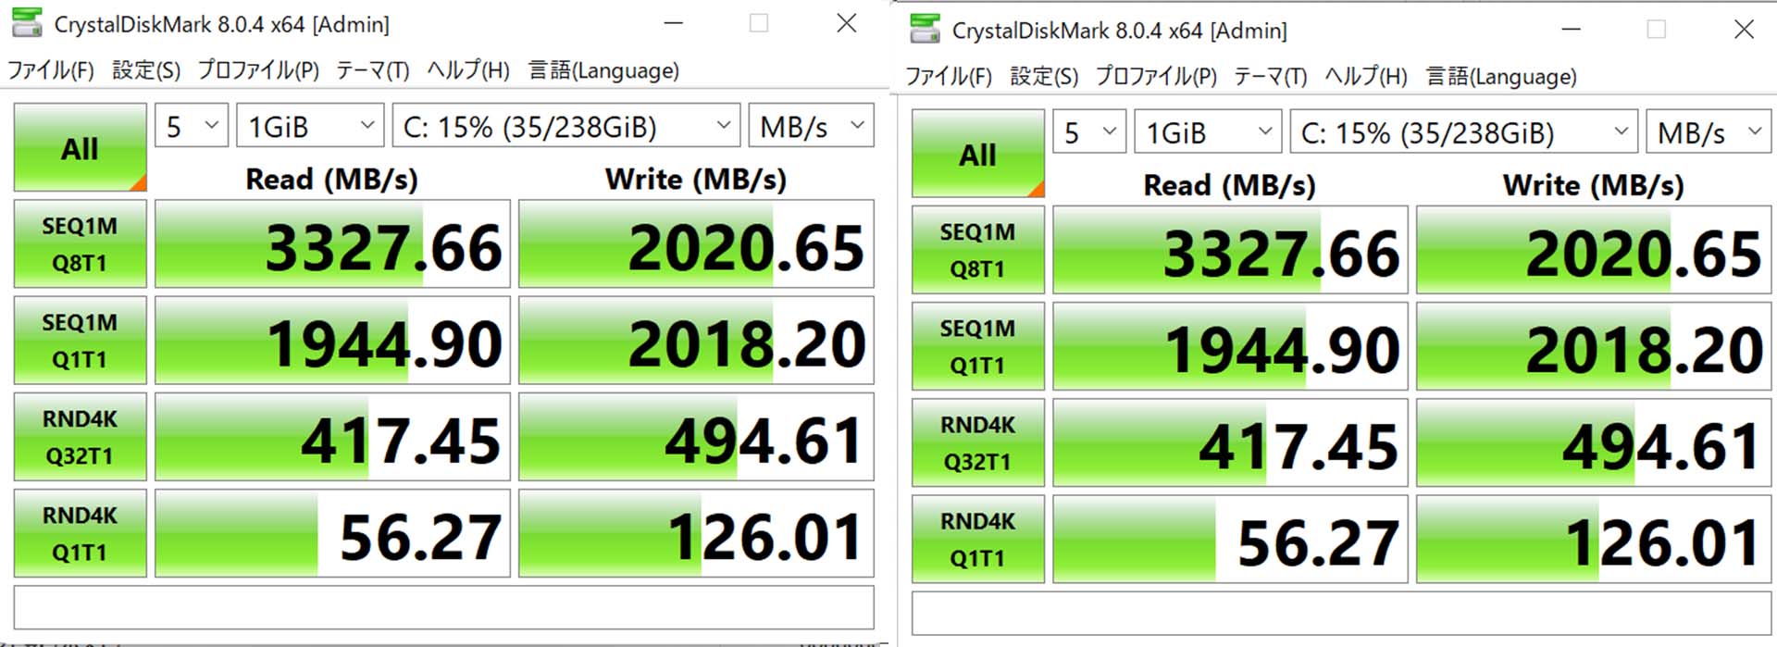Viewport: 1777px width, 647px height.
Task: Click 494.61 write result in right window
Action: (1594, 442)
